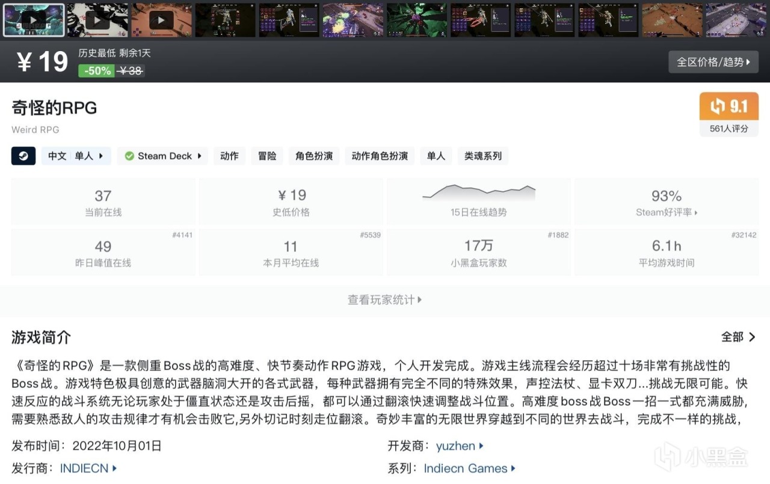Click the #1882 rank number
Screen dimensions: 770x484
(558, 235)
